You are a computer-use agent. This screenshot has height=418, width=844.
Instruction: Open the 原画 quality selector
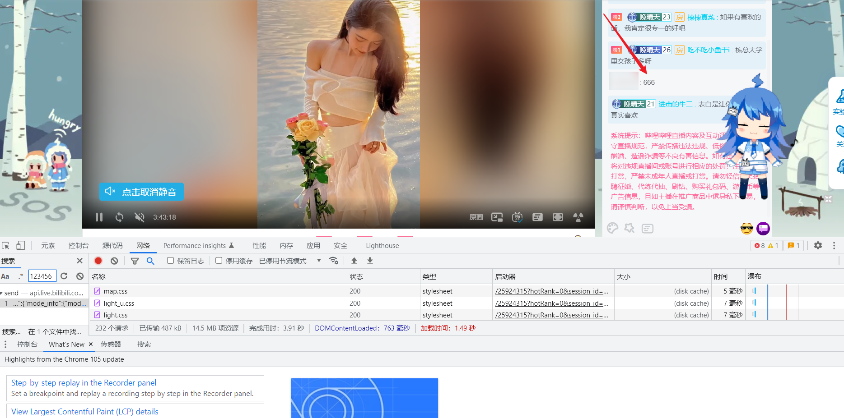coord(476,217)
